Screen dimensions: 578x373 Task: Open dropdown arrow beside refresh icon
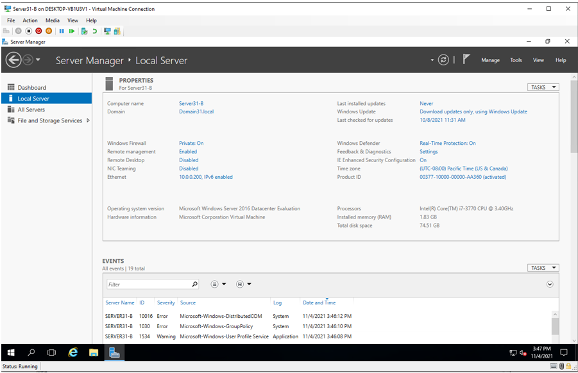point(432,60)
